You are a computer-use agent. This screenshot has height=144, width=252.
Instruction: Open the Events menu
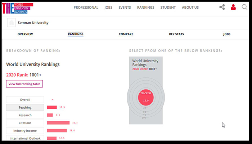click(125, 8)
